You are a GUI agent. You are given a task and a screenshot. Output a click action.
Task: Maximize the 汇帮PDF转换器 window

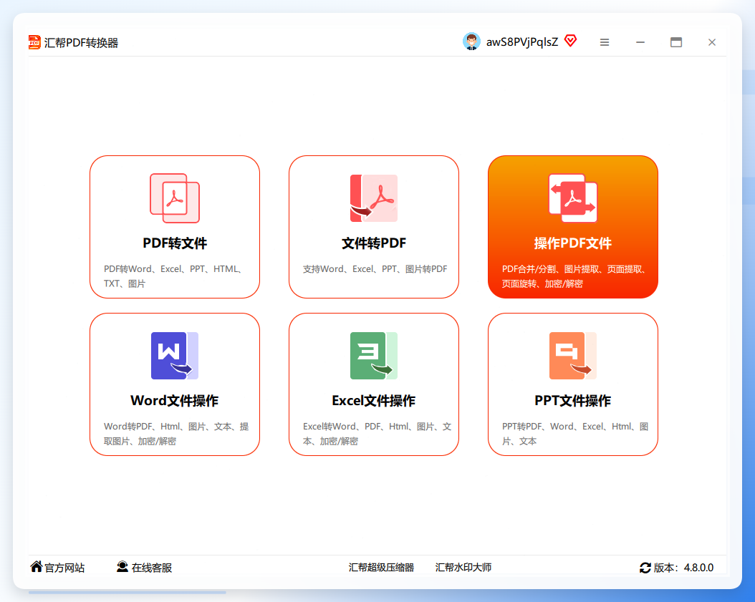click(676, 42)
